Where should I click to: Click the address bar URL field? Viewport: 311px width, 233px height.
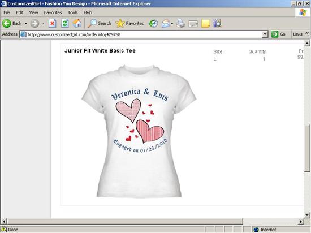pyautogui.click(x=144, y=34)
